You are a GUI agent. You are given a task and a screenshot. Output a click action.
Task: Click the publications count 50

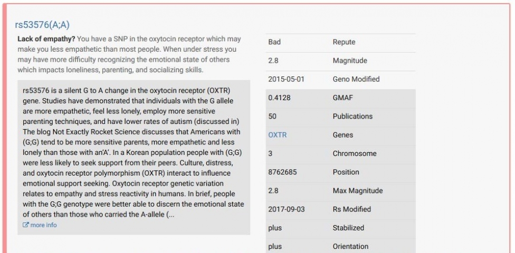272,116
